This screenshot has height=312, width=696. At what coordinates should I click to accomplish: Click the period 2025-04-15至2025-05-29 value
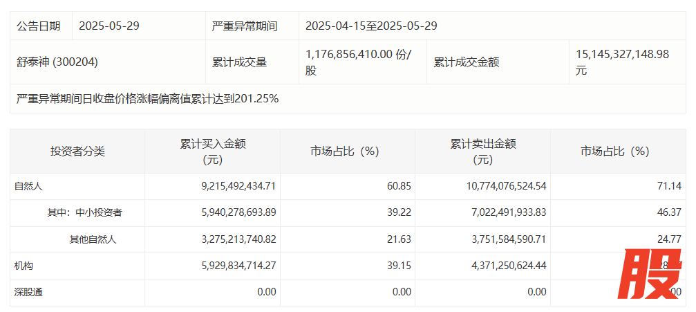tap(371, 26)
